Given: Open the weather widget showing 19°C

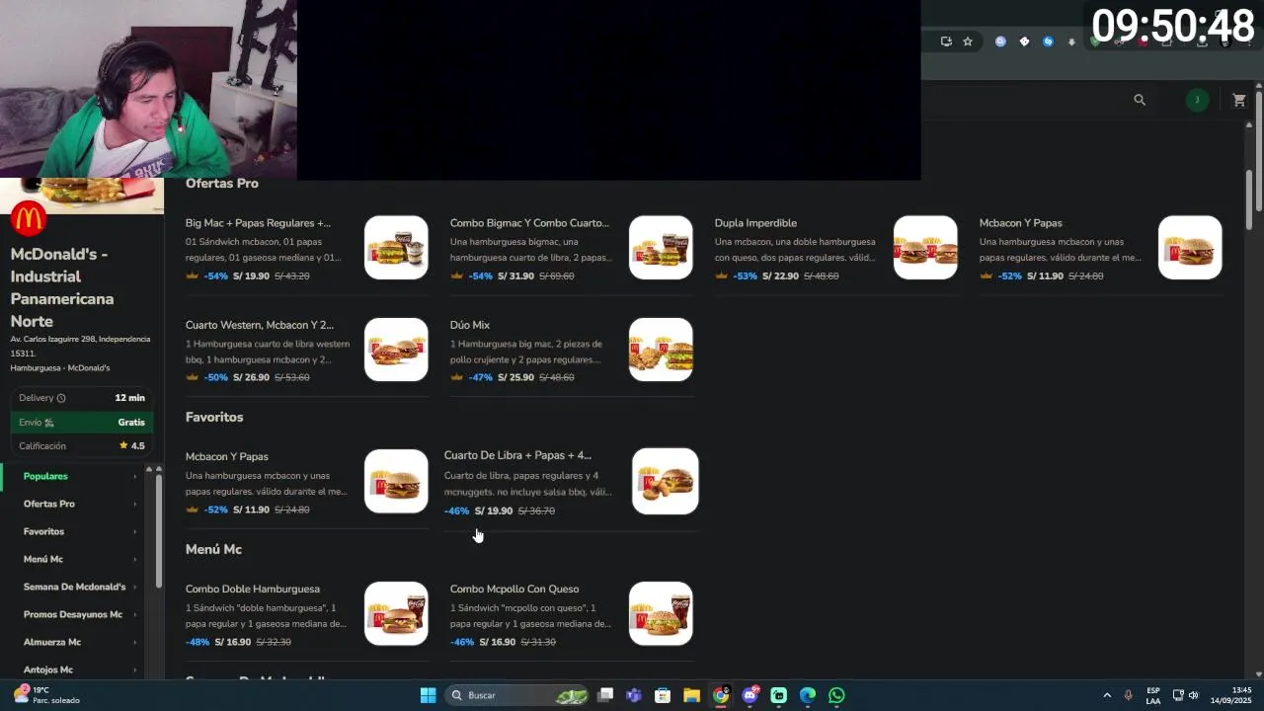Looking at the screenshot, I should [46, 695].
